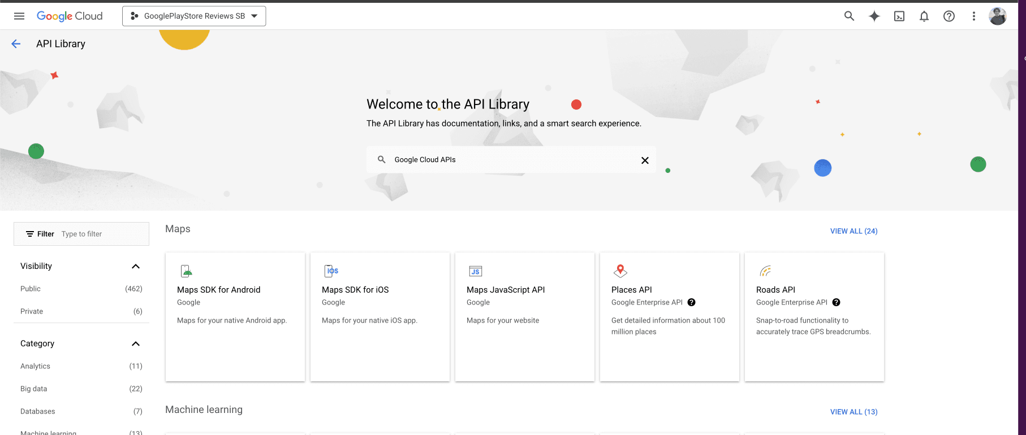Select the Big data category
The width and height of the screenshot is (1026, 435).
coord(34,389)
